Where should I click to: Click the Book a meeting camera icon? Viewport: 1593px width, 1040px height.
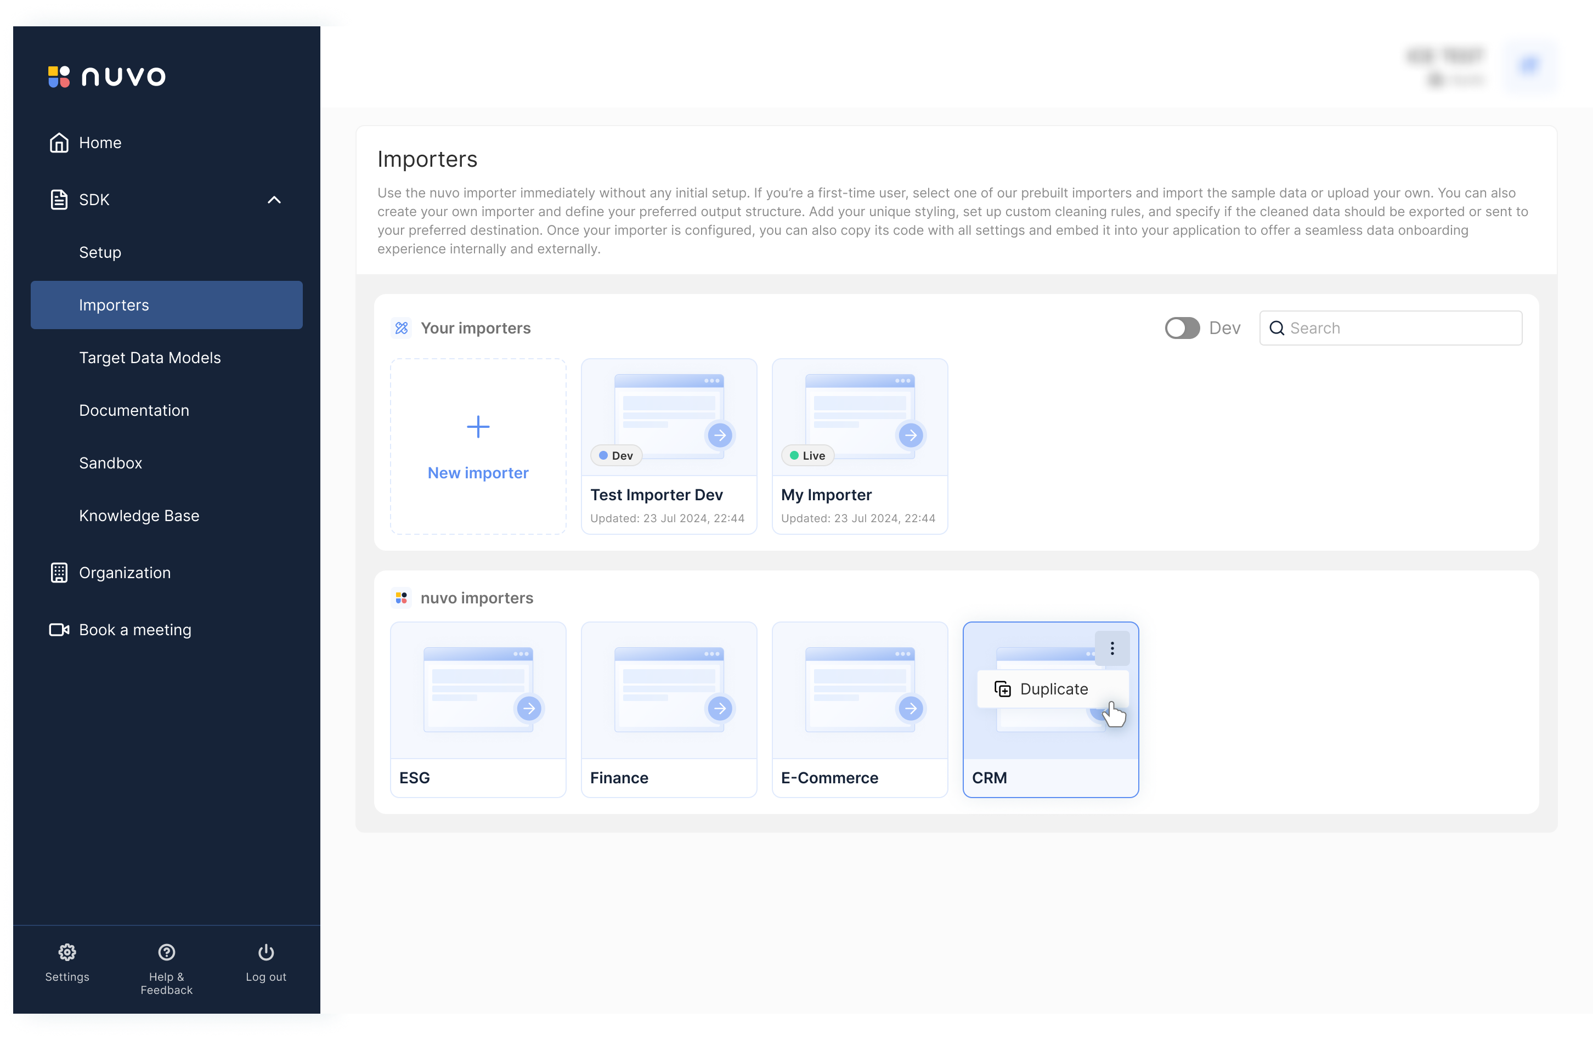(59, 630)
